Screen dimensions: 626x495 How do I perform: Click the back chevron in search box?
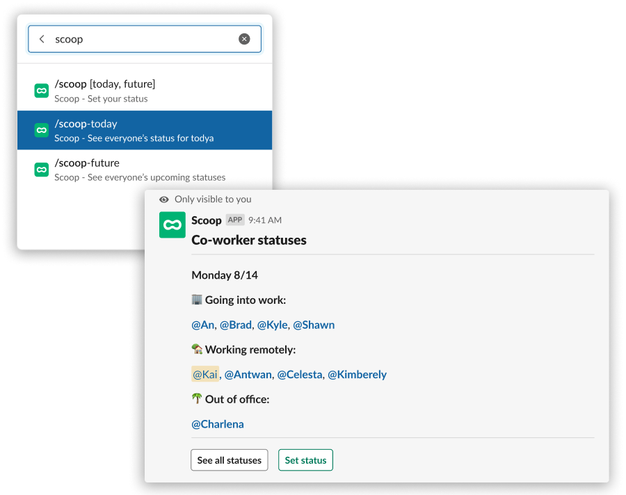(x=42, y=39)
